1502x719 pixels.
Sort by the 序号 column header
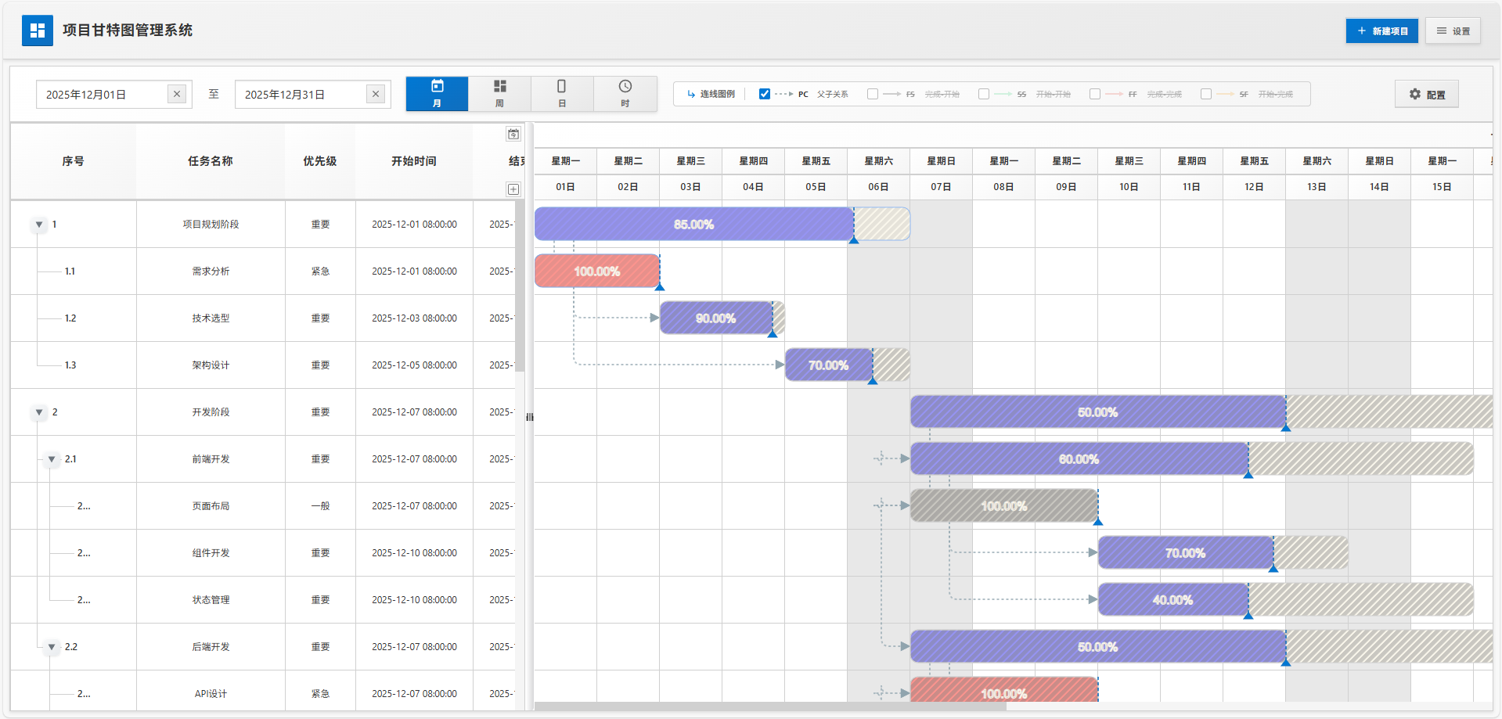point(74,161)
